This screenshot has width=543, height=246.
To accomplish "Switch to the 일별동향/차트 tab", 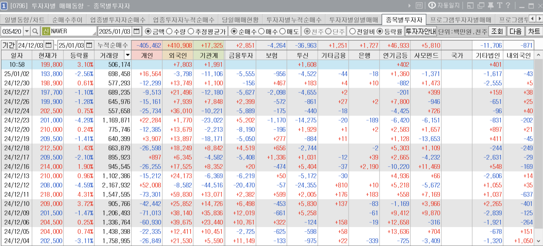I will [x=24, y=20].
